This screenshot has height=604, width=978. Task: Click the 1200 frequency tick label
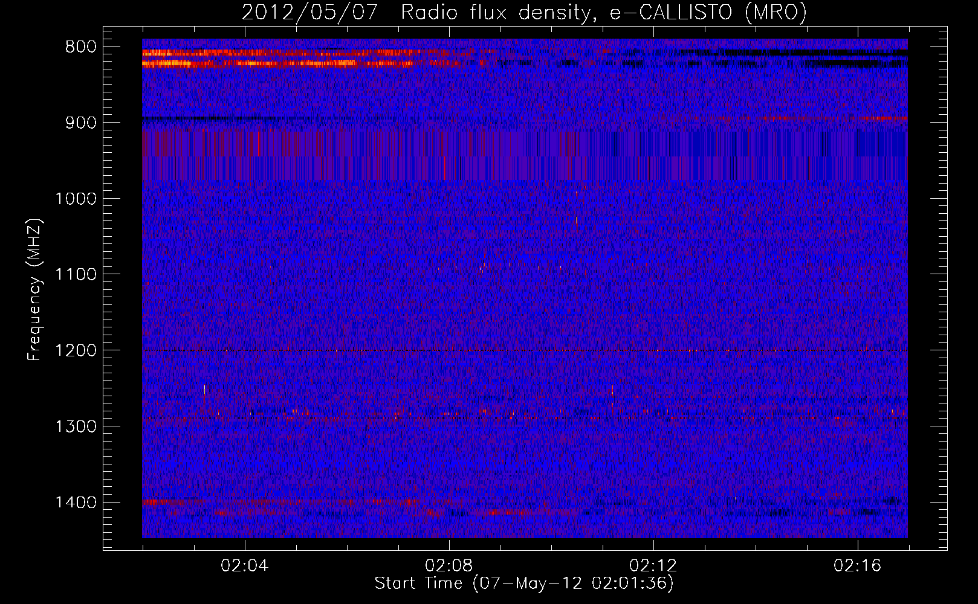76,351
